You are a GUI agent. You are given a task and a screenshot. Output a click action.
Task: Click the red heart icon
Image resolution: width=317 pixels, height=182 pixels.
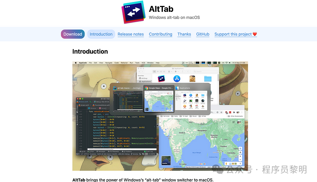pos(255,34)
